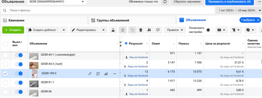
Task: Uncheck the GESR-199-2 row checkbox
Action: (6, 73)
